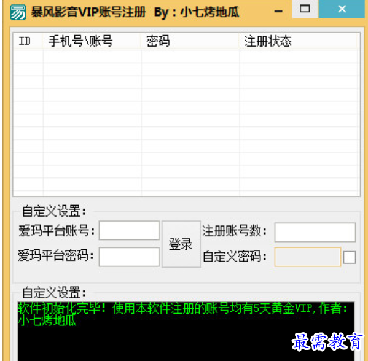The width and height of the screenshot is (368, 361).
Task: Click the 爱玛平台密码 label
Action: tap(56, 255)
